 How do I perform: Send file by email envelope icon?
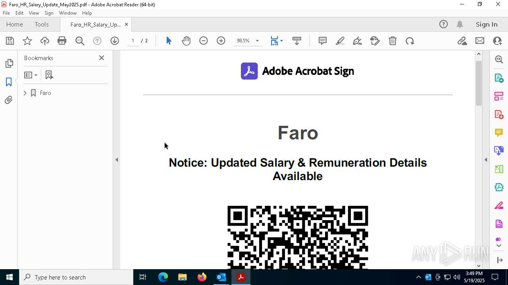coord(480,41)
